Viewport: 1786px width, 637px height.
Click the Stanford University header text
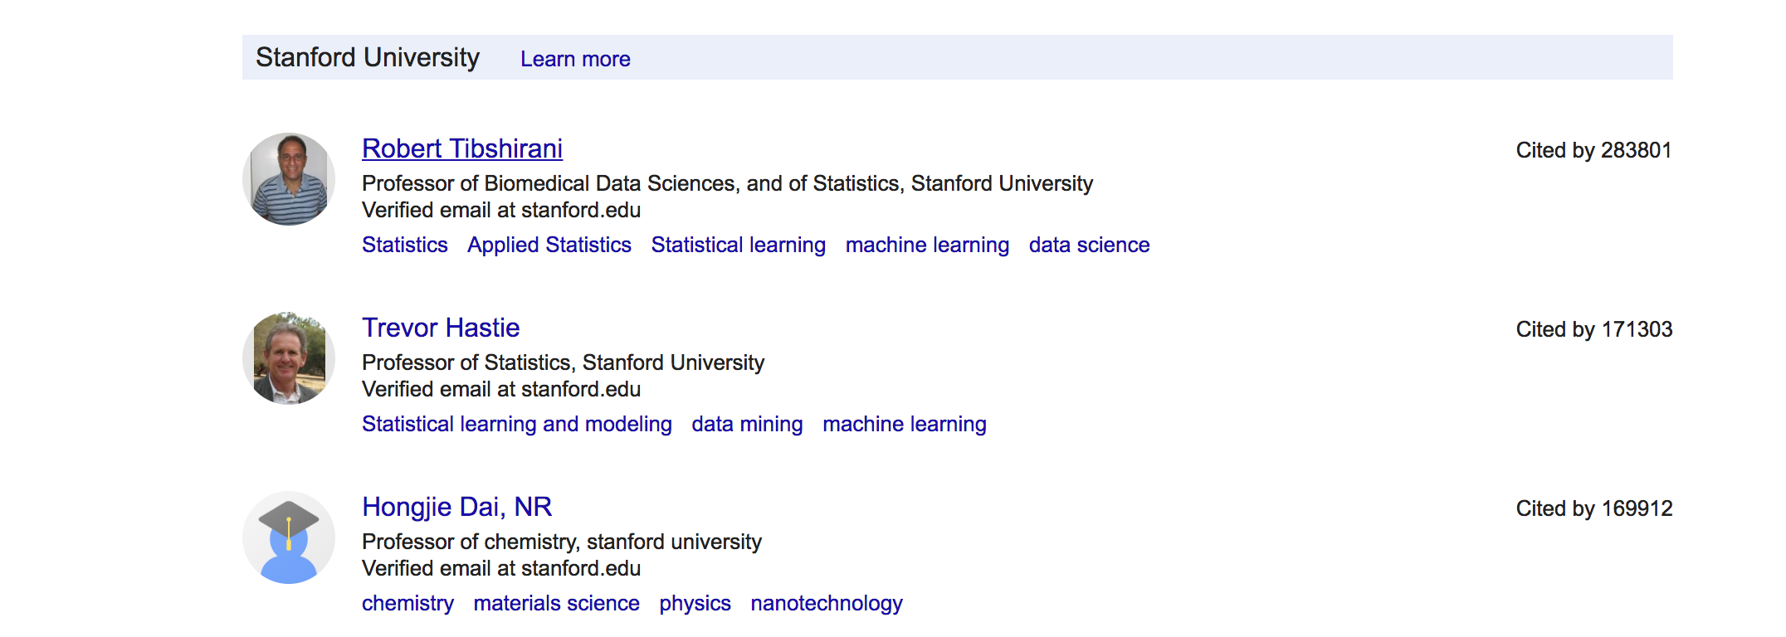pyautogui.click(x=368, y=57)
